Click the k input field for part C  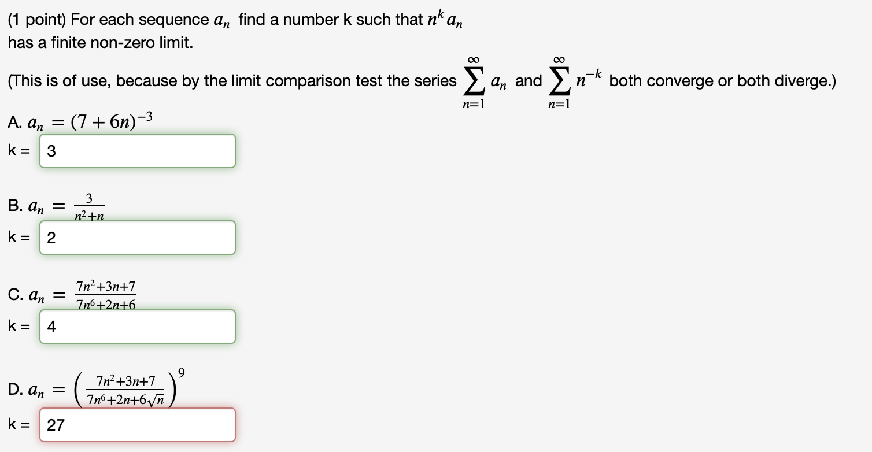(137, 327)
